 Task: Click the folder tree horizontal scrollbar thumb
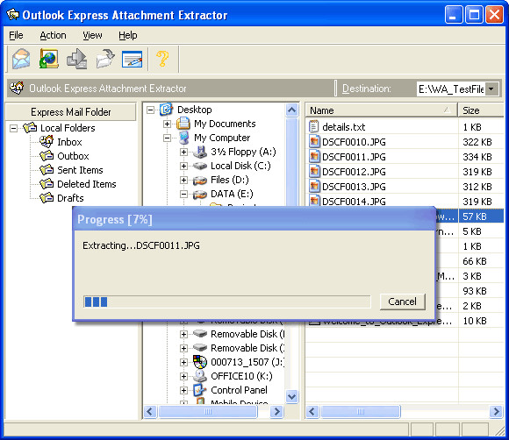coord(208,412)
